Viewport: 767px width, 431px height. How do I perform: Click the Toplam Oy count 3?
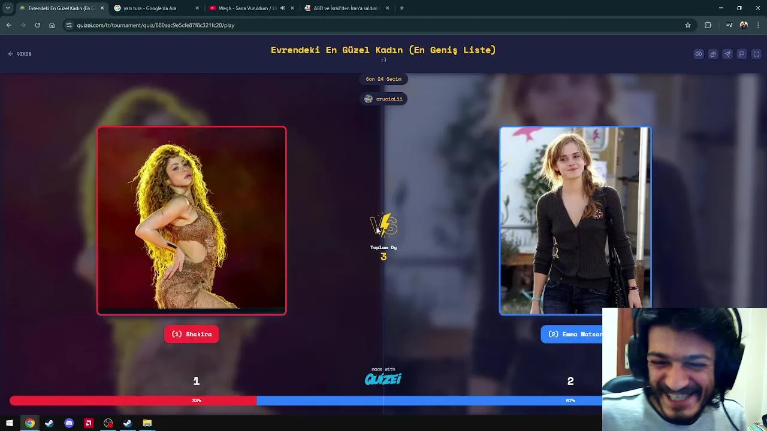(x=383, y=257)
